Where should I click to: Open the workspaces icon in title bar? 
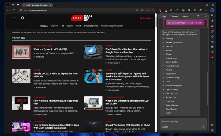[x=13, y=5]
